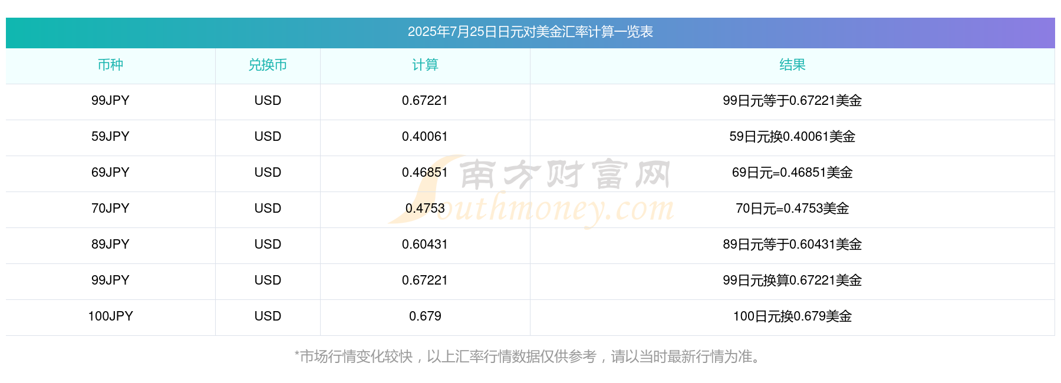Click USD in the '99日元换算0.67221美金' row
The image size is (1061, 383).
(x=268, y=280)
